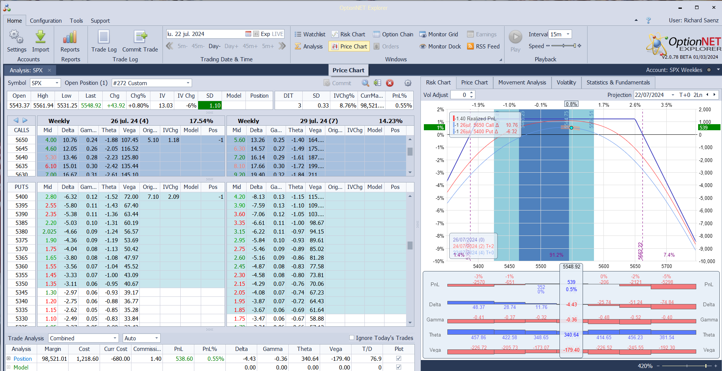Collapse the ribbon with the up arrow
Viewport: 722px width, 371px height.
pos(636,20)
